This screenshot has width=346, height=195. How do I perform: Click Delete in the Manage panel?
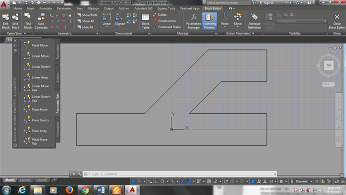pos(160,15)
